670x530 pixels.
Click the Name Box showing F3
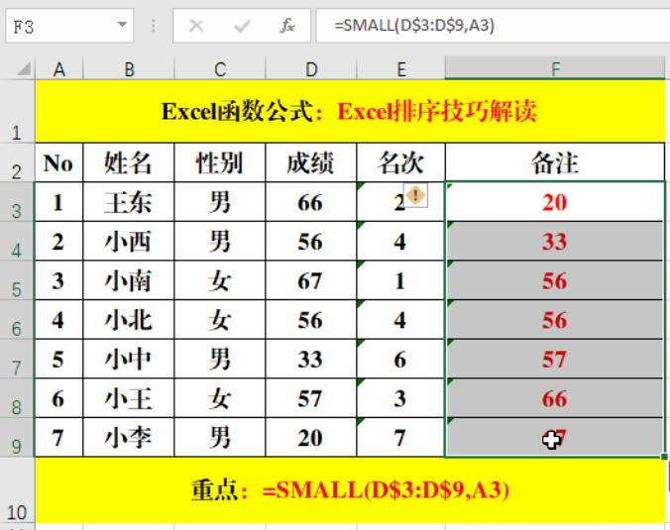pyautogui.click(x=69, y=26)
